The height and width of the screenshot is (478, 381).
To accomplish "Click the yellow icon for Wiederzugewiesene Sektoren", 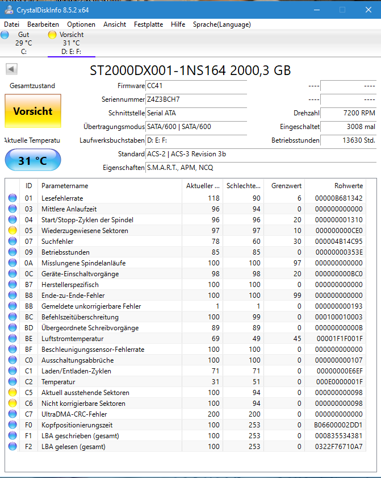I will [x=12, y=230].
